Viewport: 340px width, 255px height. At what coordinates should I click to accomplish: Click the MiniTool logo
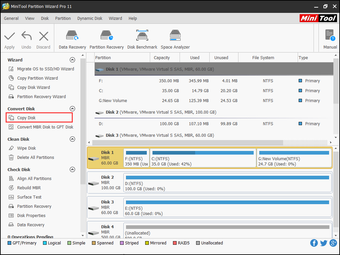(318, 18)
